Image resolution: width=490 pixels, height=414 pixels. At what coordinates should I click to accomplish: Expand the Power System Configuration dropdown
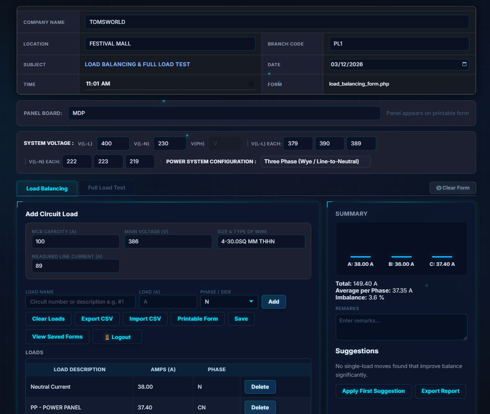coord(315,162)
